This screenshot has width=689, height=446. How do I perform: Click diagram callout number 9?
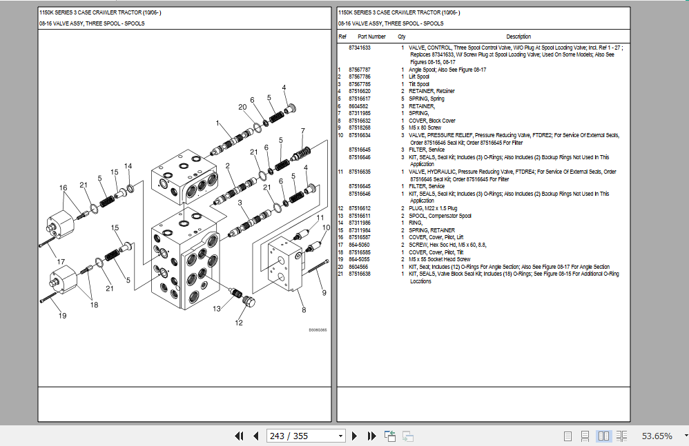(x=324, y=293)
